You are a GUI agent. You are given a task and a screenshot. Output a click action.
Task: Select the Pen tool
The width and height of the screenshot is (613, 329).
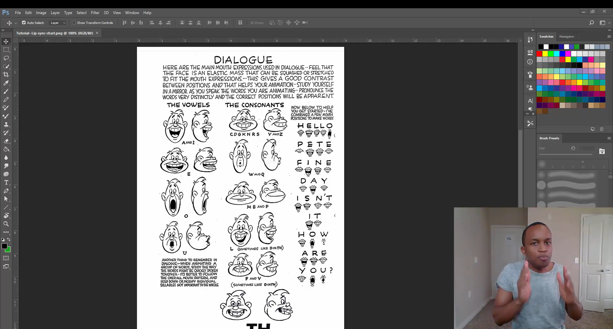click(x=6, y=191)
